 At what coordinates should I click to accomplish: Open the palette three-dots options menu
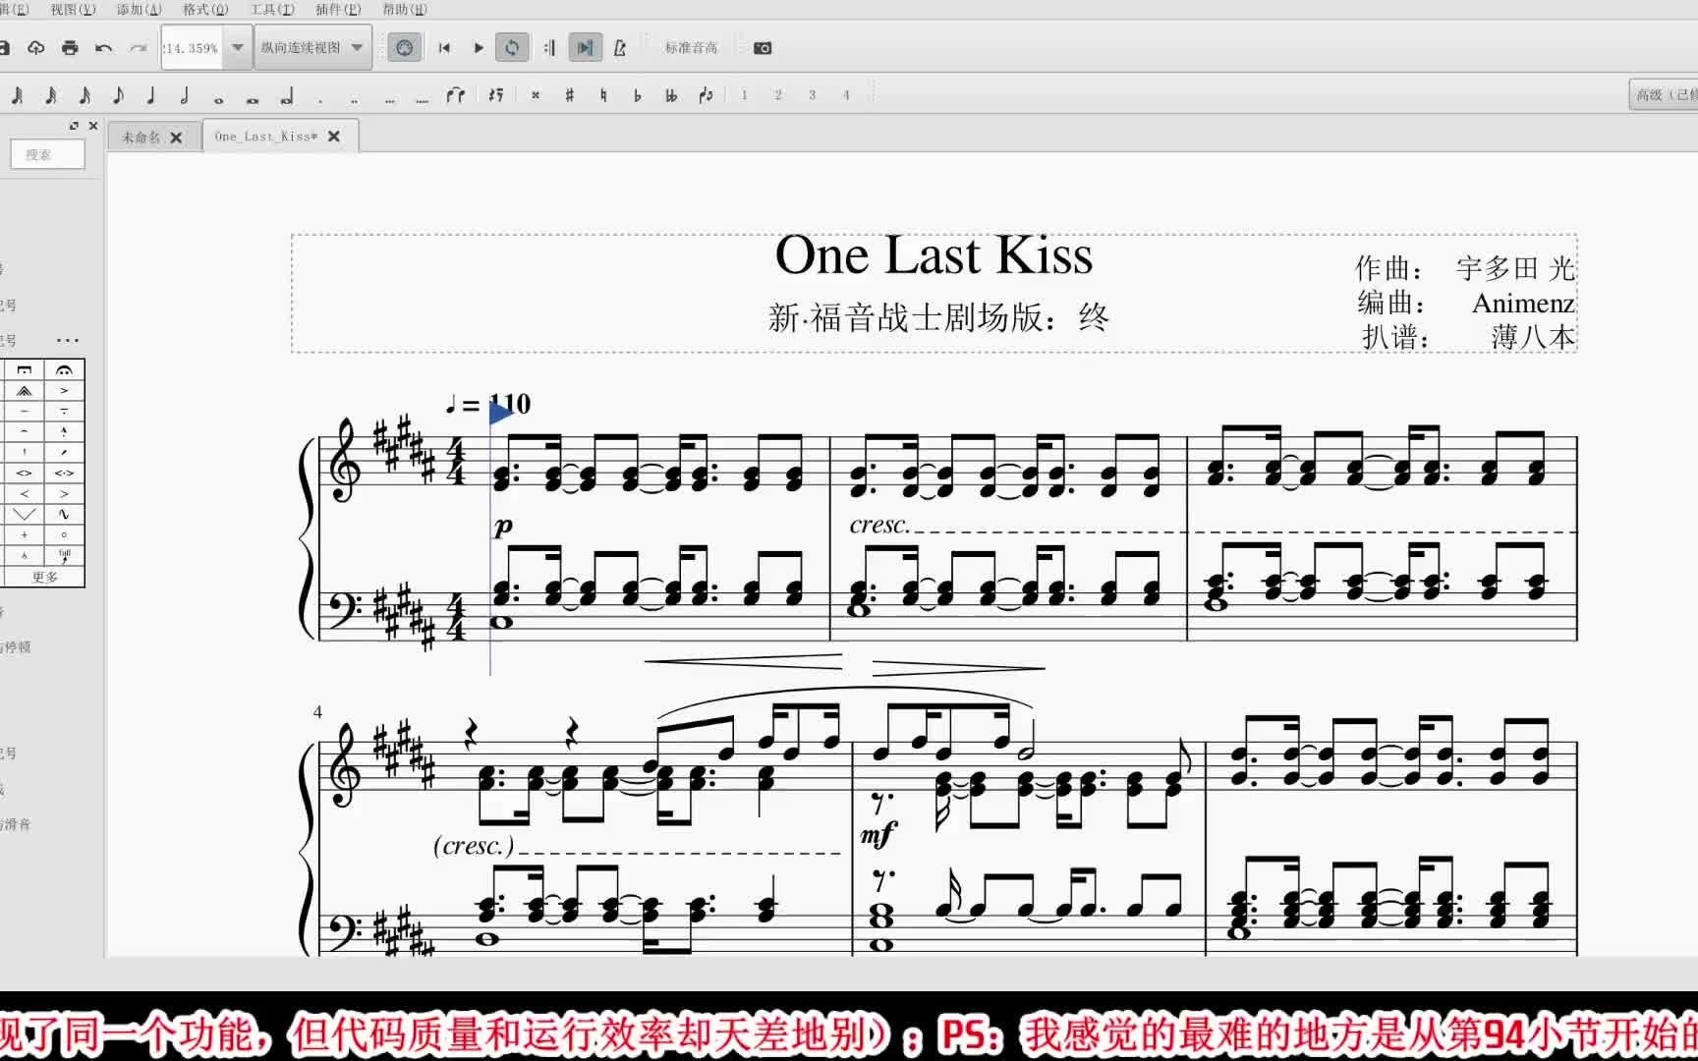tap(68, 341)
